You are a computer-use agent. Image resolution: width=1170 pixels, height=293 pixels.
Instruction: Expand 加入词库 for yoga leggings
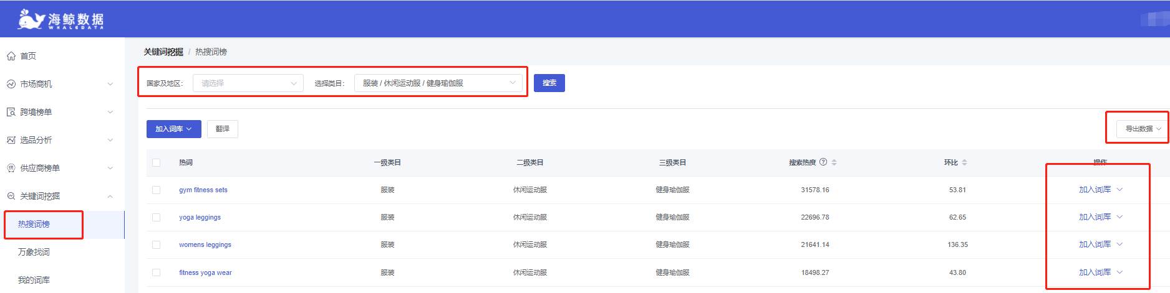pos(1101,217)
